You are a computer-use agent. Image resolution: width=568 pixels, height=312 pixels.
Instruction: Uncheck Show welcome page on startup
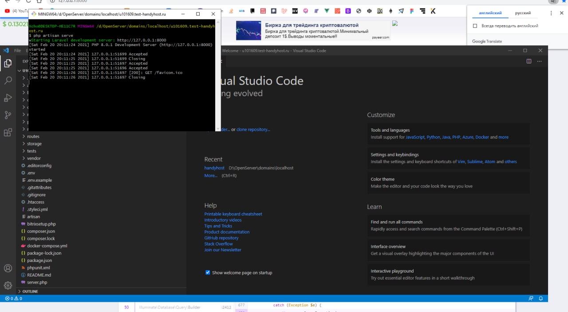pos(208,273)
